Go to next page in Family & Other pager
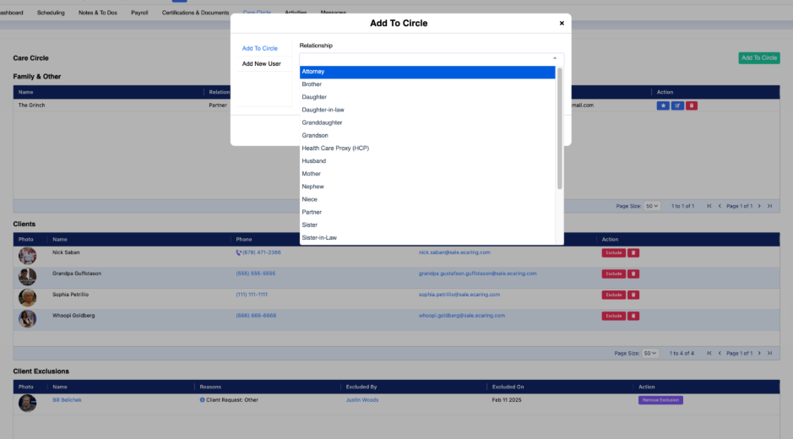 tap(759, 206)
